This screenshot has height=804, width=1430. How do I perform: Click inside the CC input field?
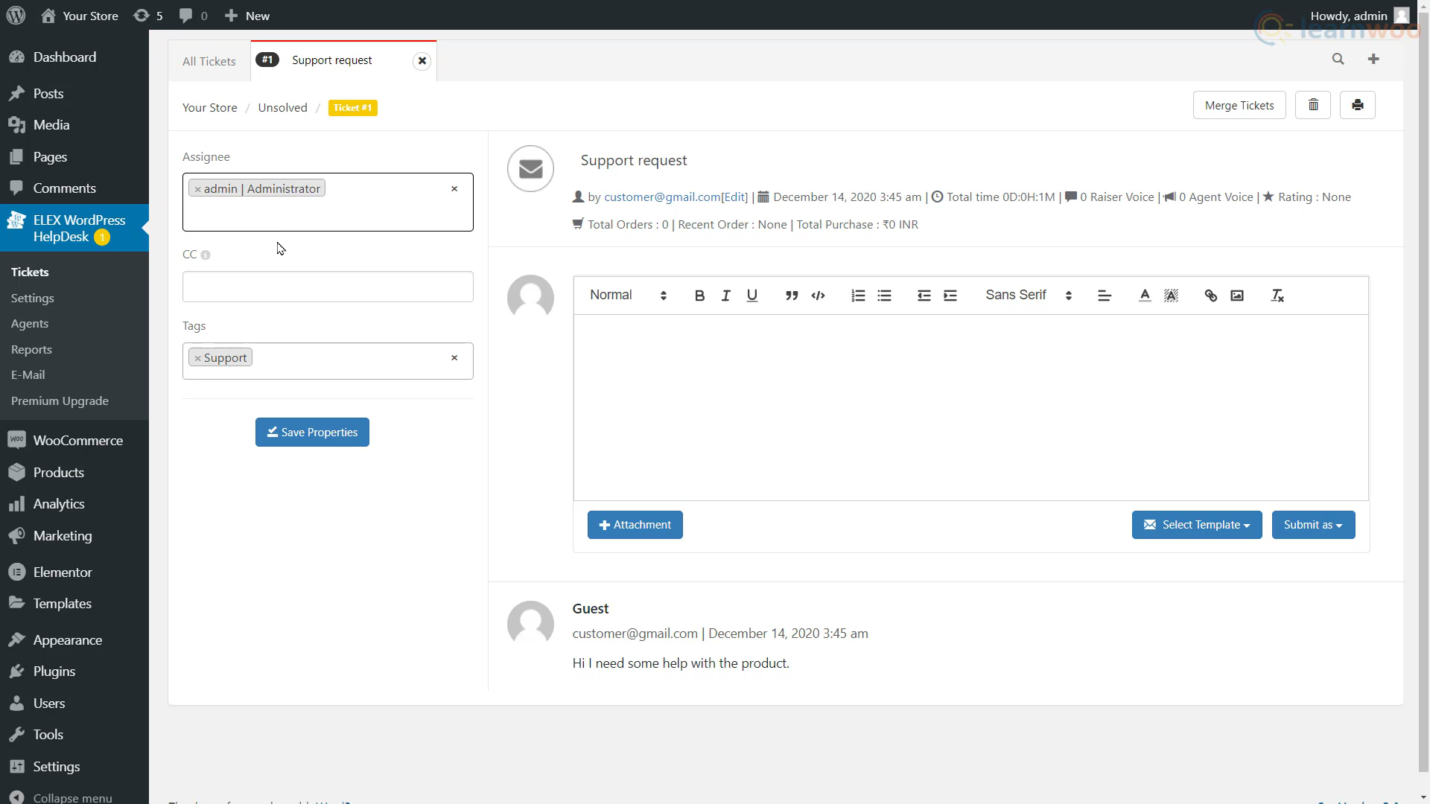click(328, 287)
